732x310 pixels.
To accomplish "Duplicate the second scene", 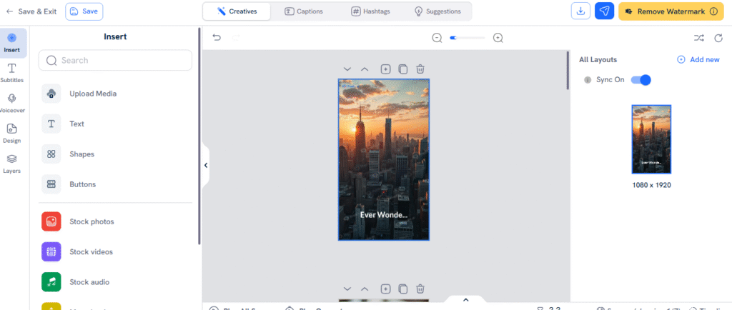I will [403, 289].
